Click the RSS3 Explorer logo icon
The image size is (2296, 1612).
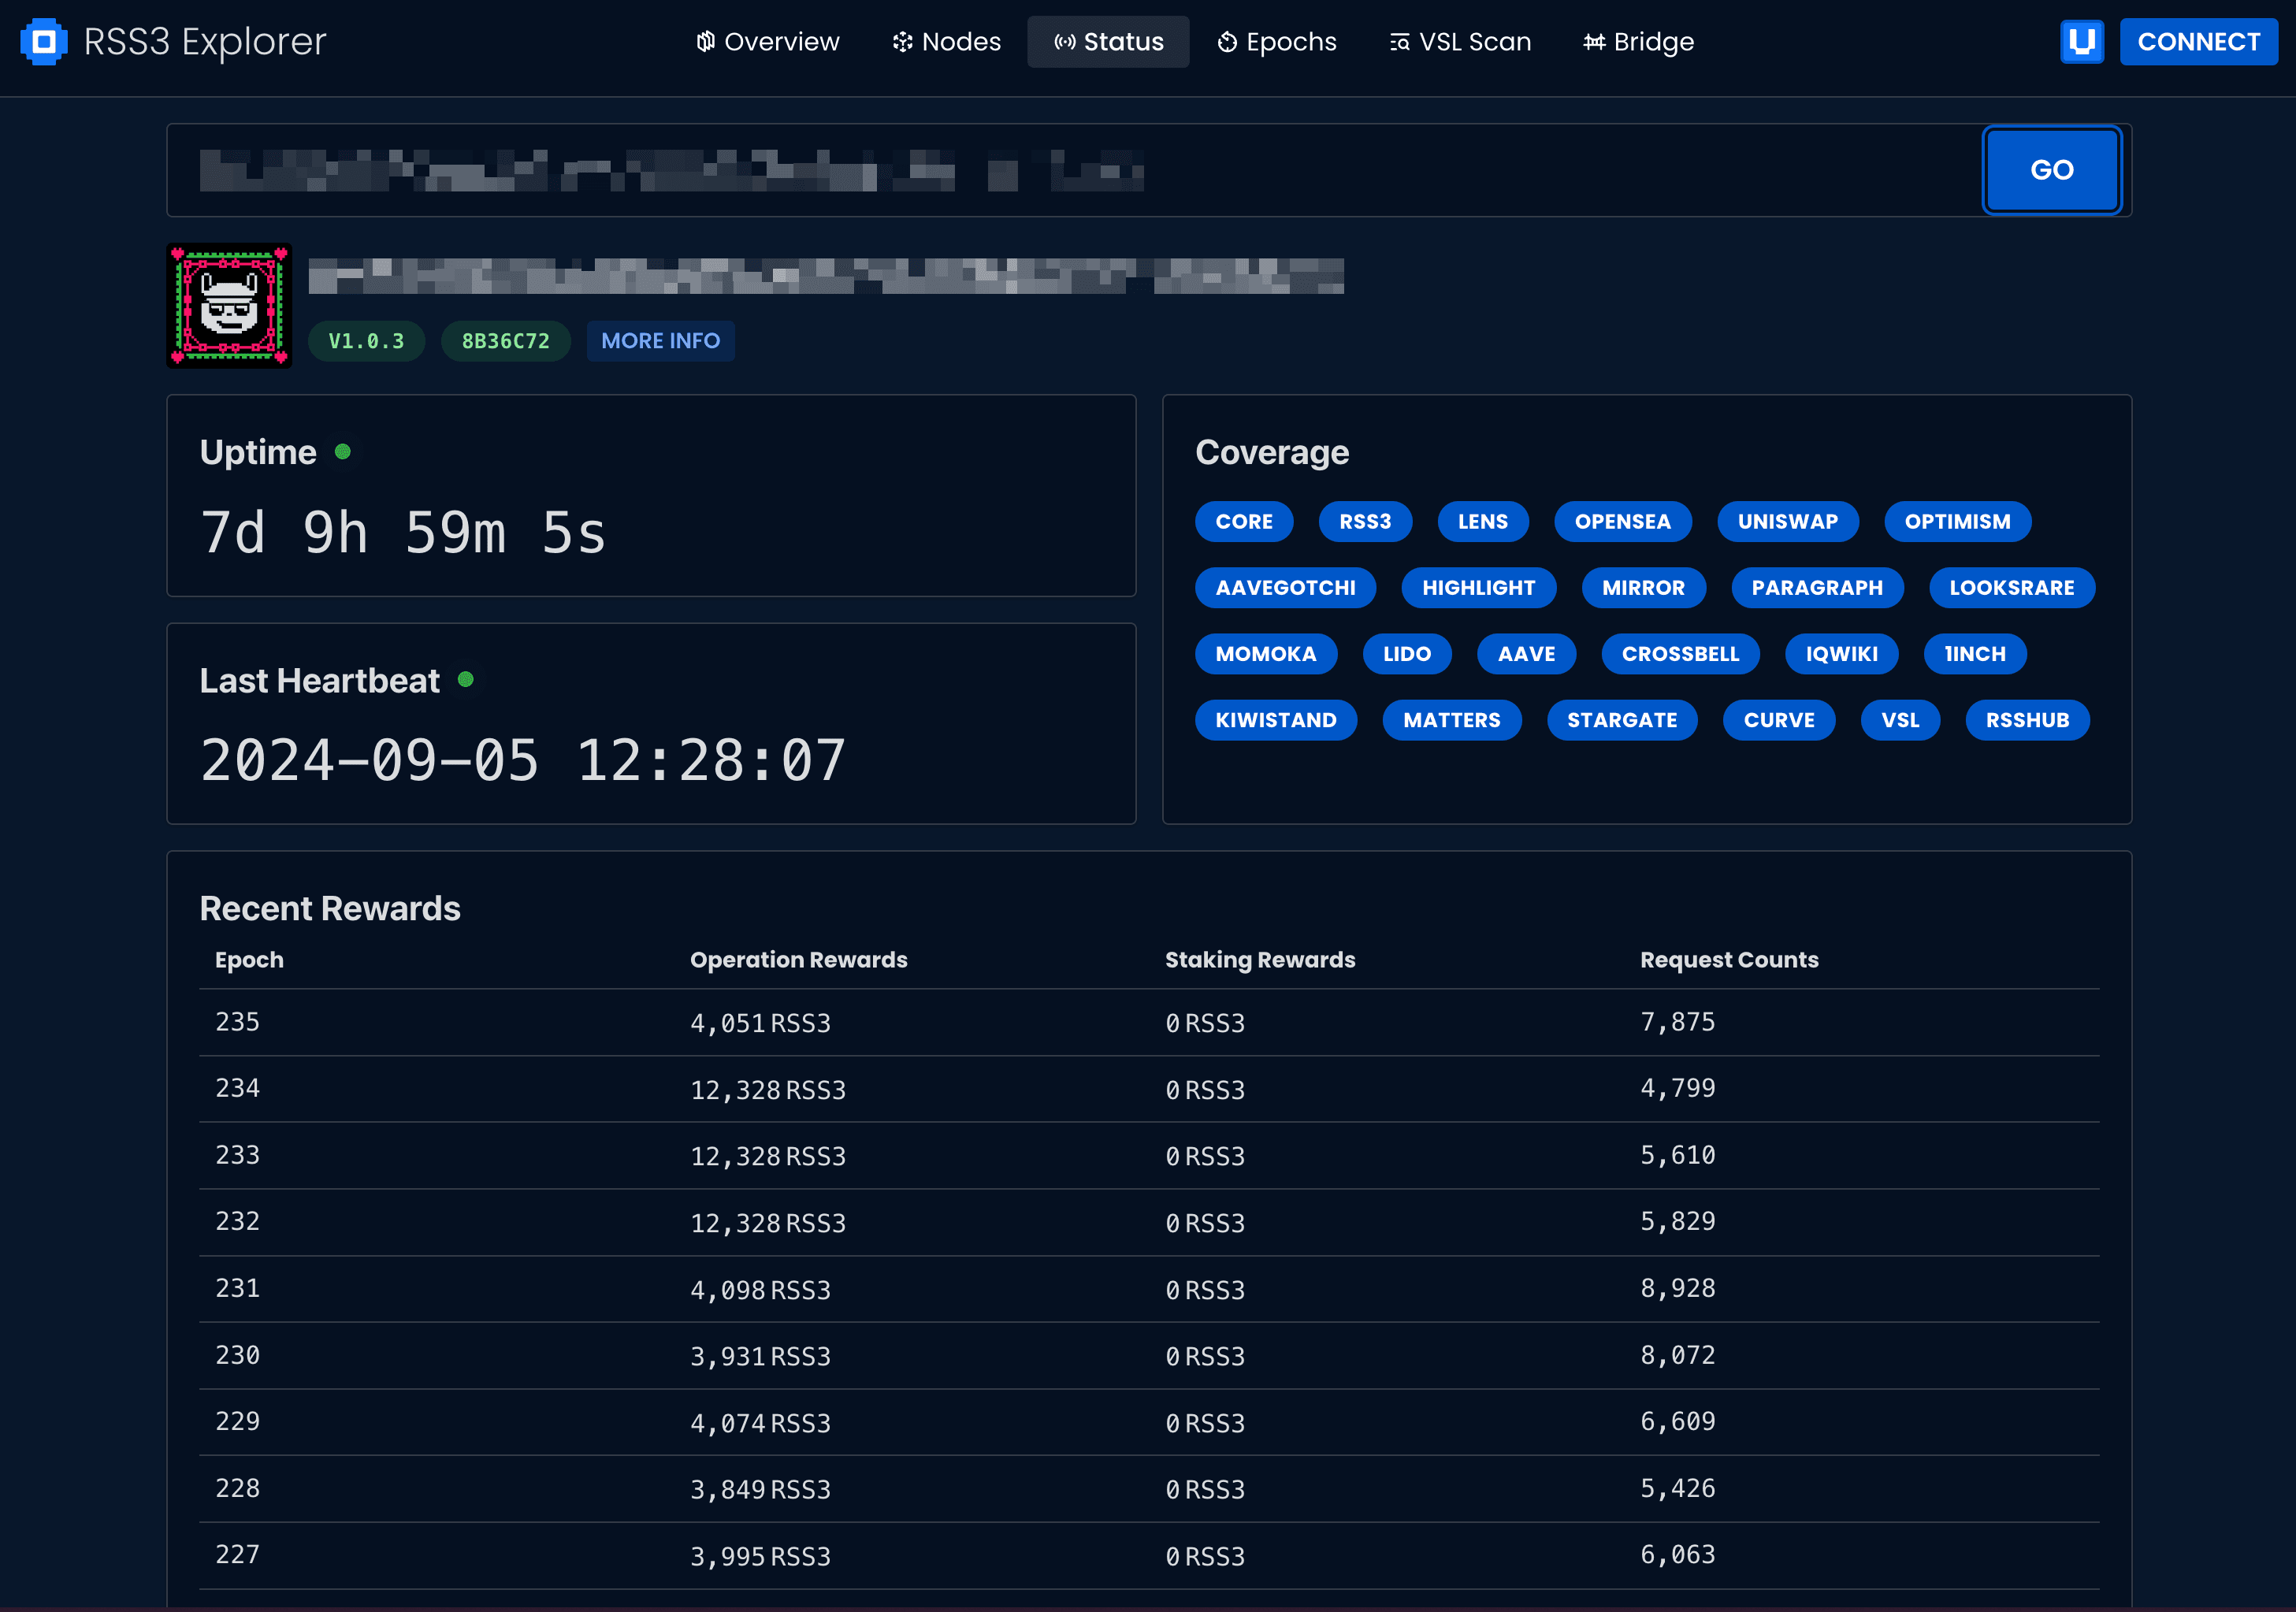(x=43, y=41)
